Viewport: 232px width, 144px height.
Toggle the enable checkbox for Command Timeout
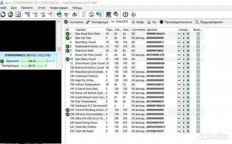click(x=198, y=76)
